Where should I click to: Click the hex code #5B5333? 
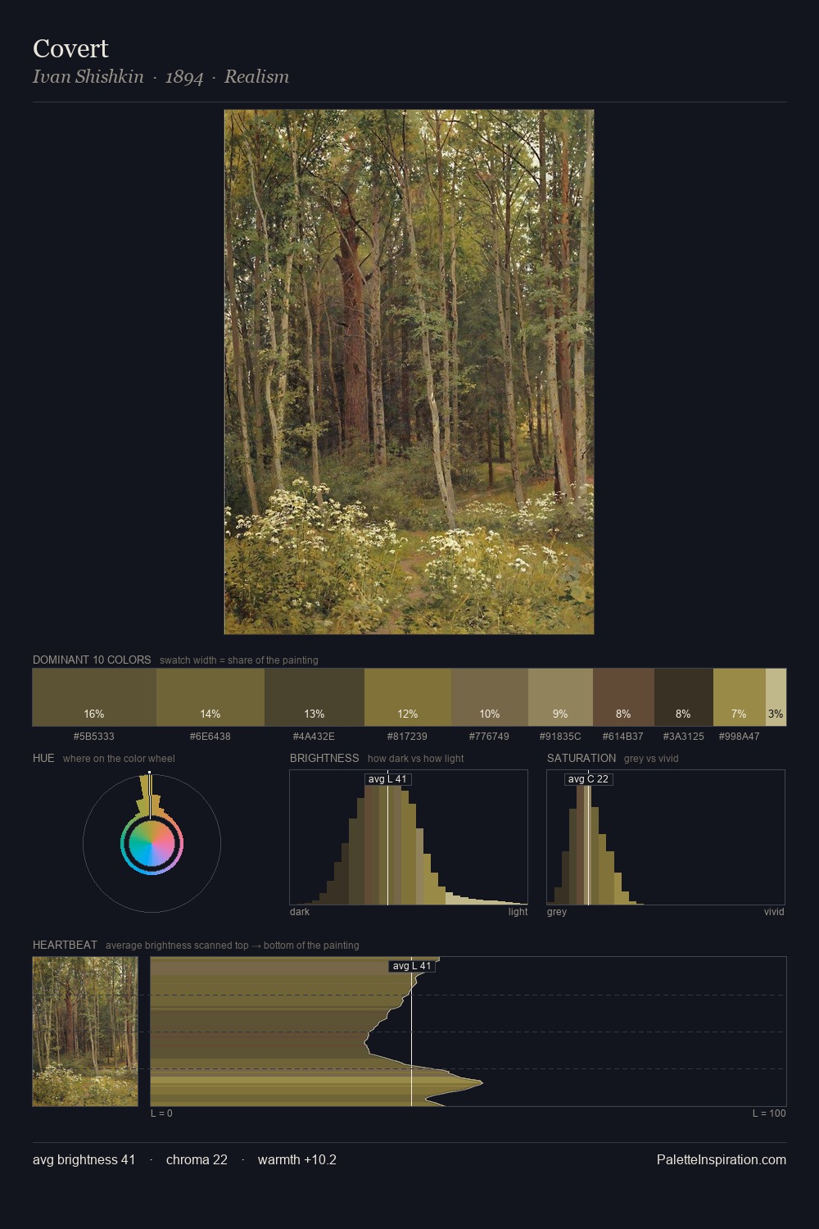pos(94,737)
